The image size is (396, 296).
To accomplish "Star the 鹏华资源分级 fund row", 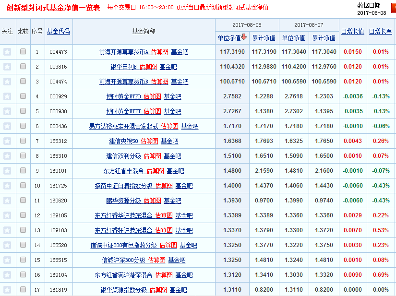I will [x=7, y=201].
